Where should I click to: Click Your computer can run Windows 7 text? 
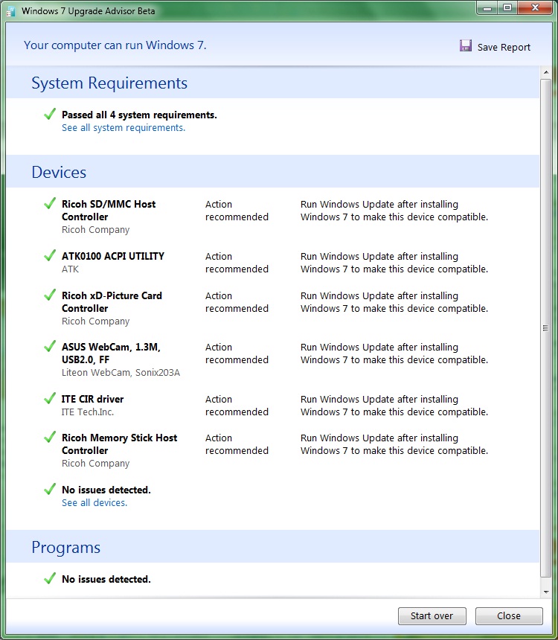[x=115, y=45]
